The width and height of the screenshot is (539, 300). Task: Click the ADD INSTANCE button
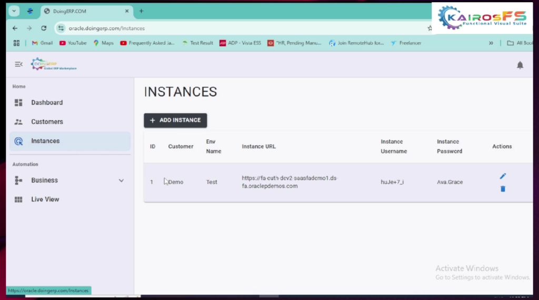[175, 121]
